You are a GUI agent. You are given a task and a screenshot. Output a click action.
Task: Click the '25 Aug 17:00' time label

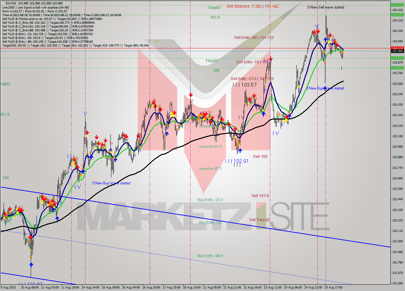click(333, 288)
